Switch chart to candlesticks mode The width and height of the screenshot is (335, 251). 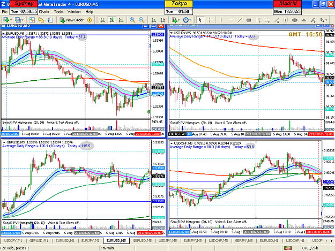[111, 20]
